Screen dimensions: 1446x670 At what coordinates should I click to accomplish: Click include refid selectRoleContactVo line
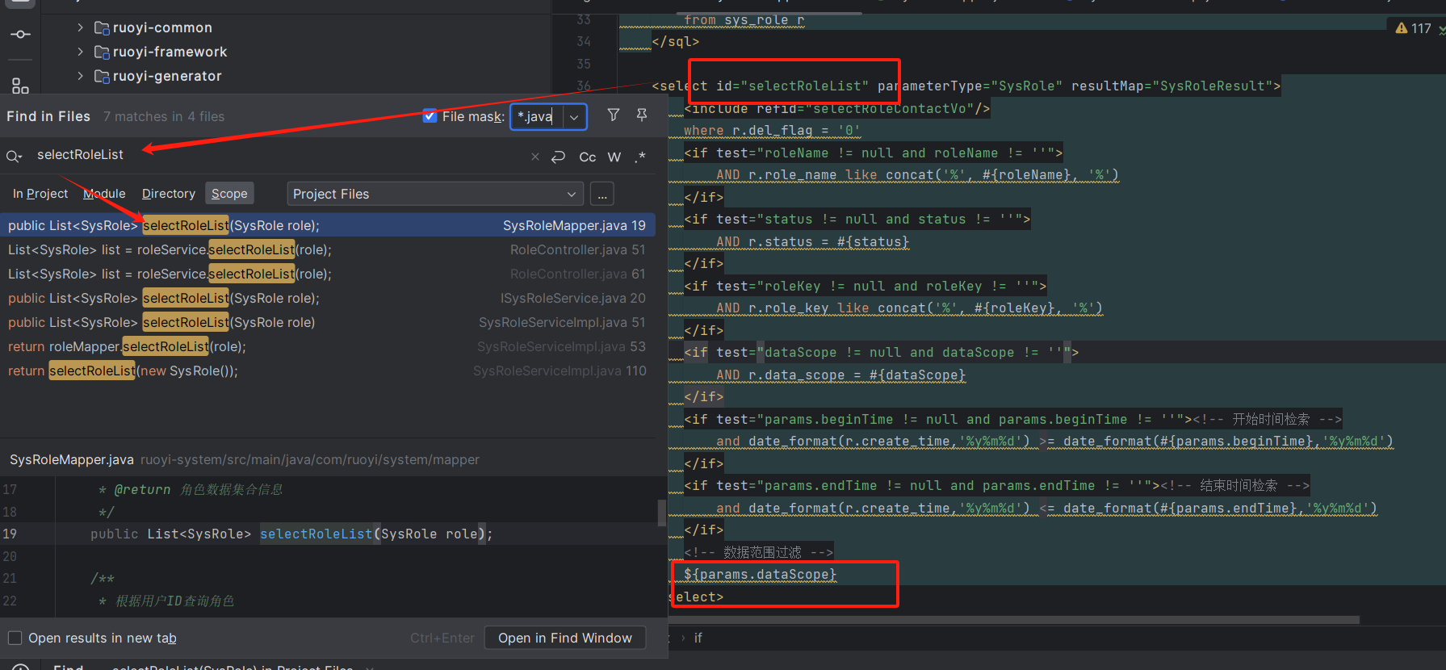click(x=836, y=108)
